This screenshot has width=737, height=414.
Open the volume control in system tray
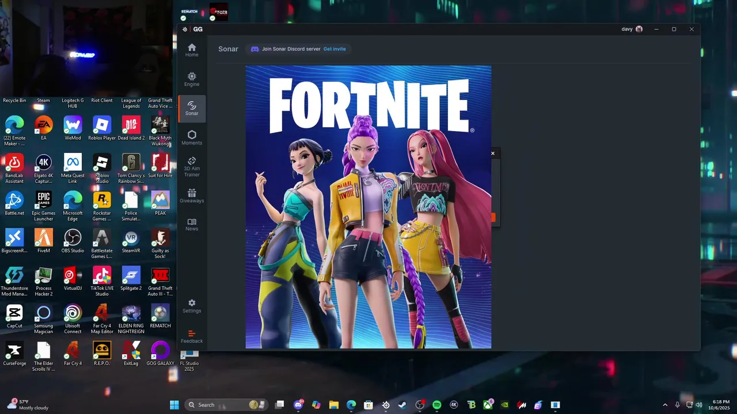(x=699, y=405)
